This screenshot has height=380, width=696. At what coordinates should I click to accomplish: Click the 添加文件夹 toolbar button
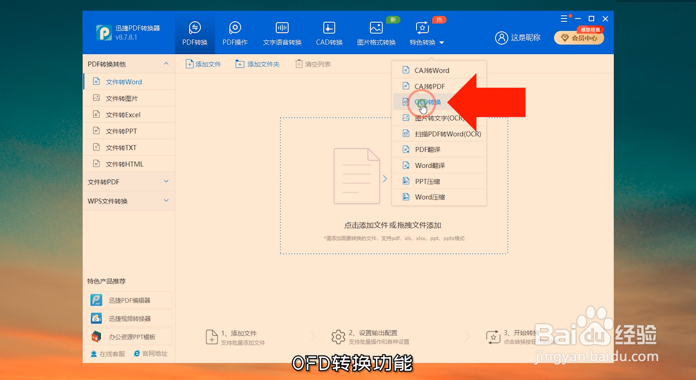[257, 64]
